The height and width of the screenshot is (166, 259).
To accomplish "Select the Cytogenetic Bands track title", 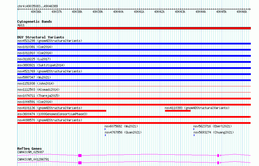I will tap(35, 22).
